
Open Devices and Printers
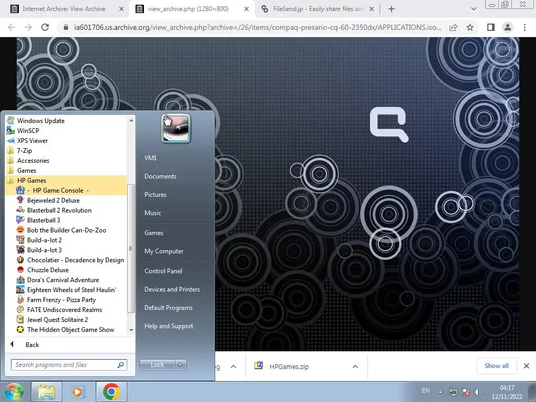pos(172,289)
